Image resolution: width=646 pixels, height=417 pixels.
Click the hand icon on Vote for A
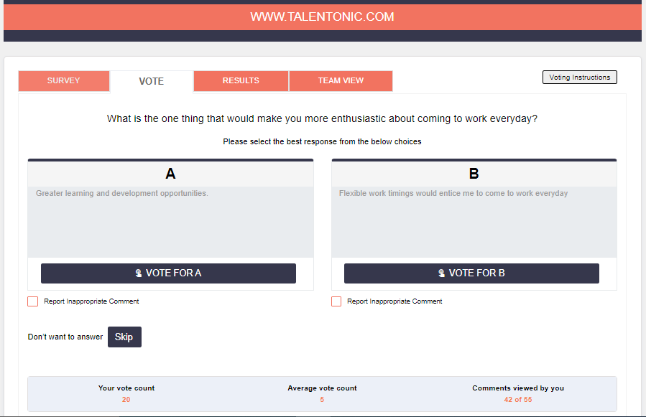point(139,273)
